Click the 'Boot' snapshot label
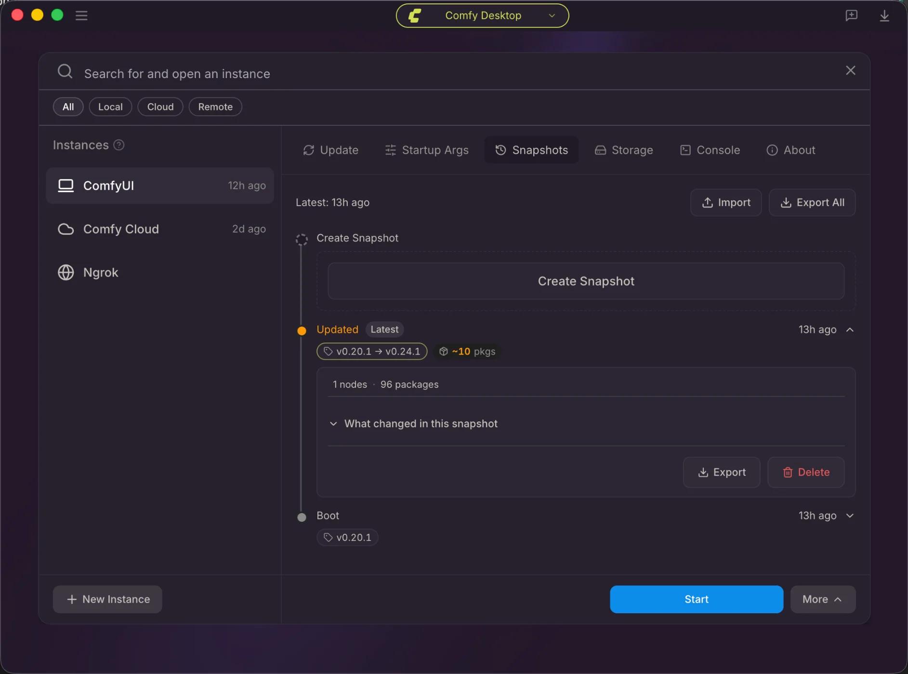This screenshot has height=674, width=908. point(328,515)
